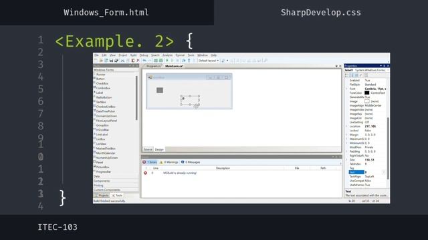Pick the NumericUpDown control from toolbox
This screenshot has height=240, width=428.
[x=107, y=158]
